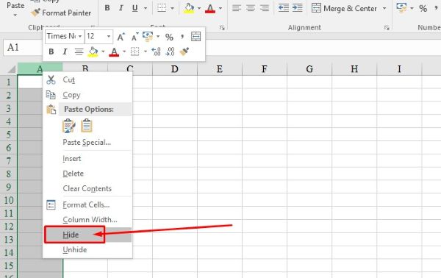Click Align Right in the ribbon
This screenshot has width=441, height=278.
click(265, 8)
